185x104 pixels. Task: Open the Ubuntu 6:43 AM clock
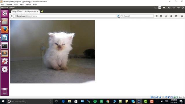coord(176,8)
